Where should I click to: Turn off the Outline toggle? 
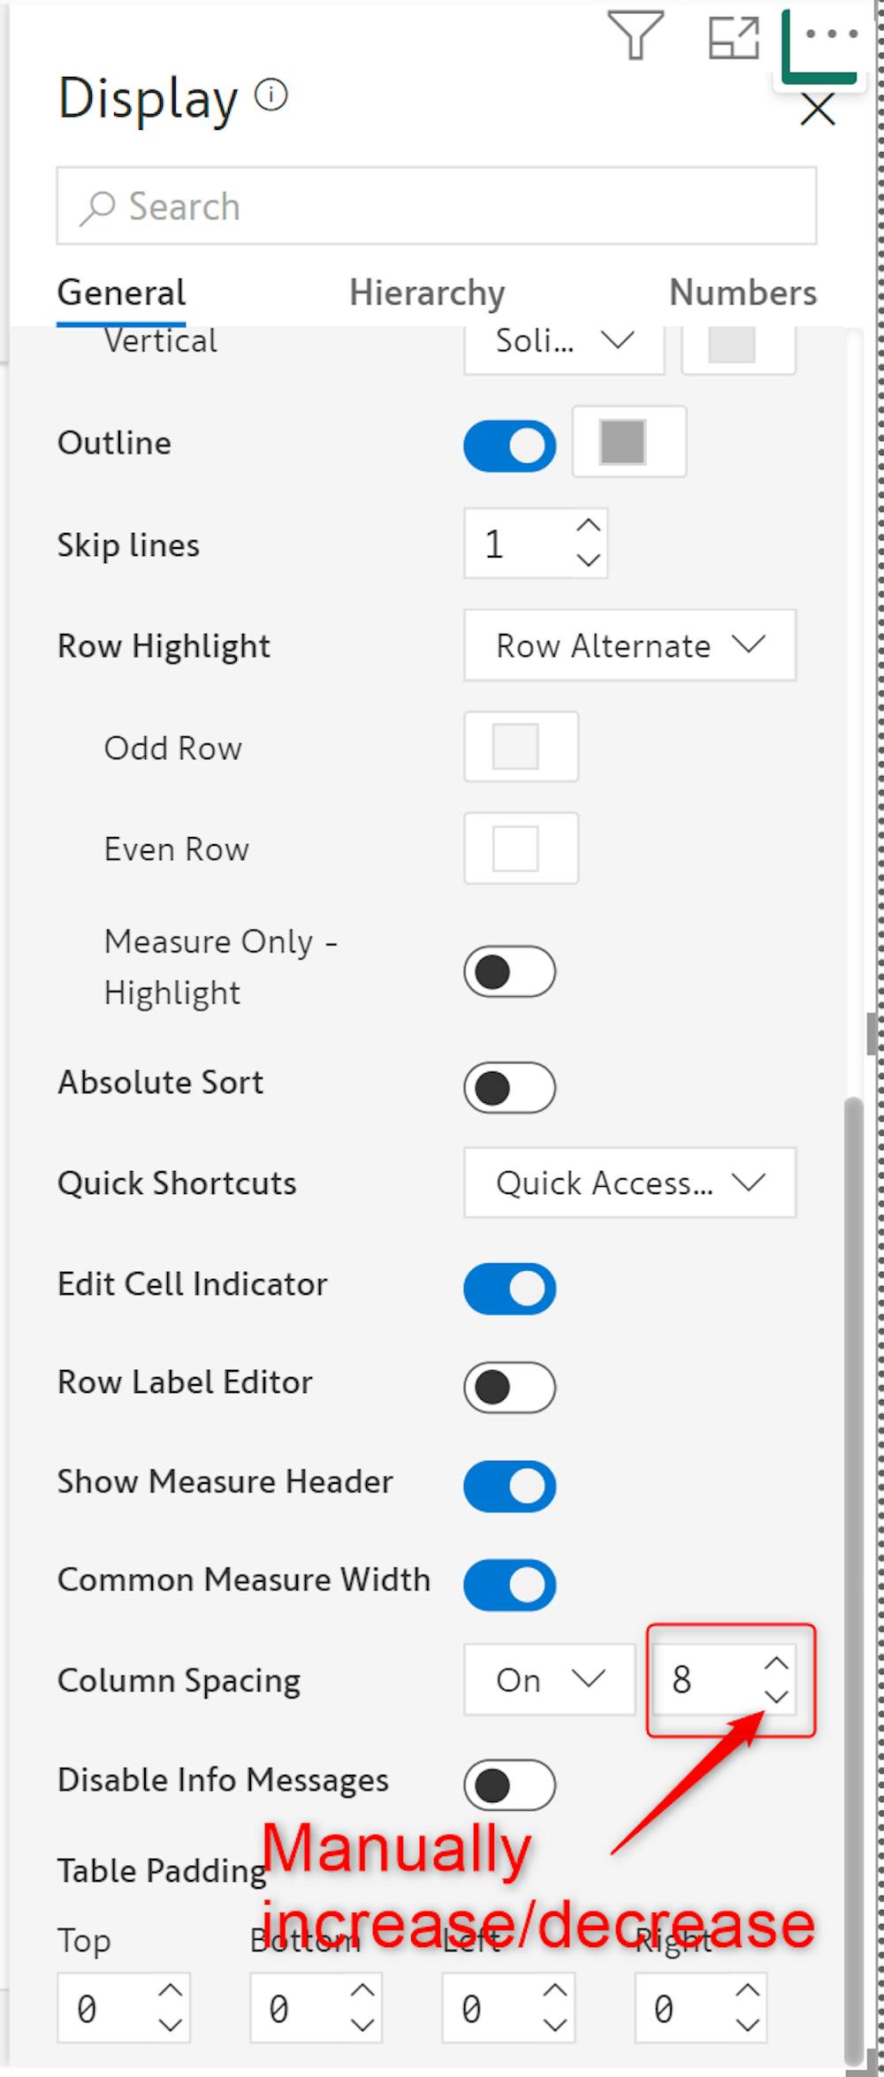(510, 445)
